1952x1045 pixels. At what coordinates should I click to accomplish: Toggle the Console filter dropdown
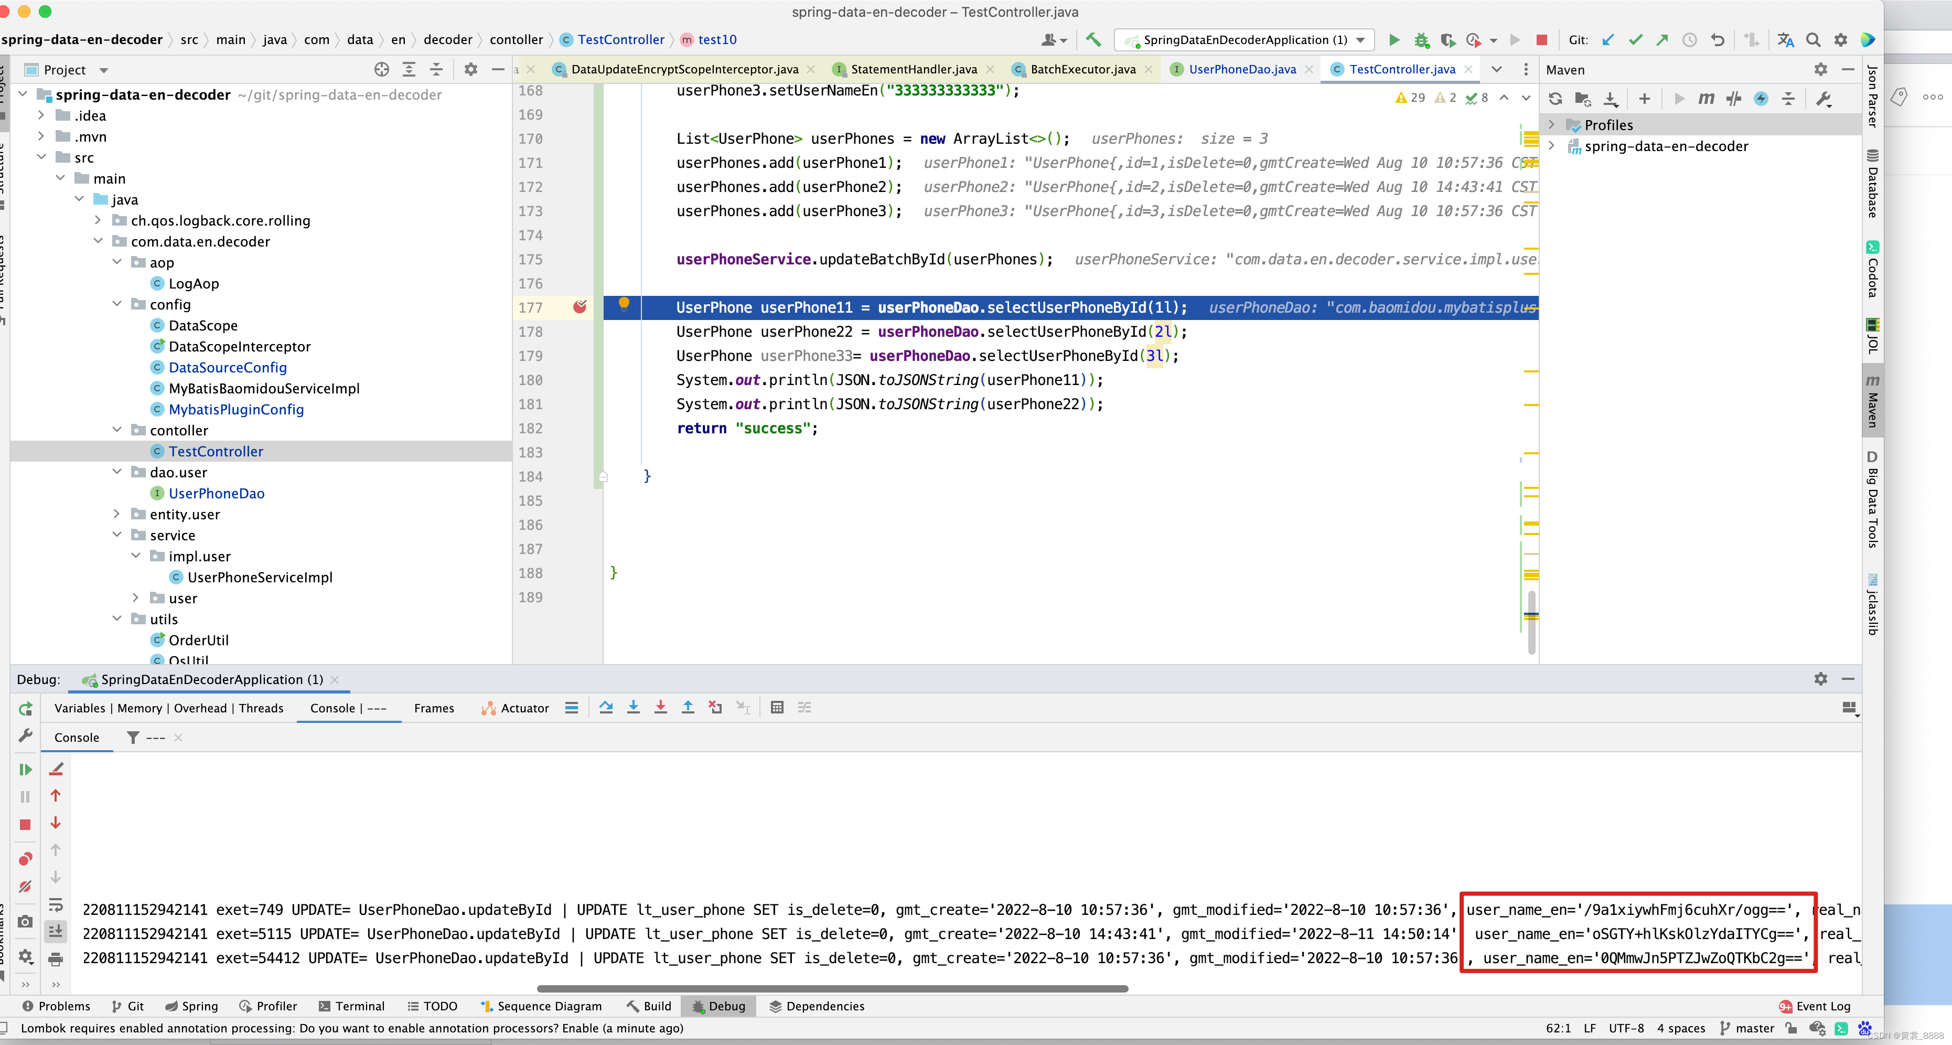[147, 738]
